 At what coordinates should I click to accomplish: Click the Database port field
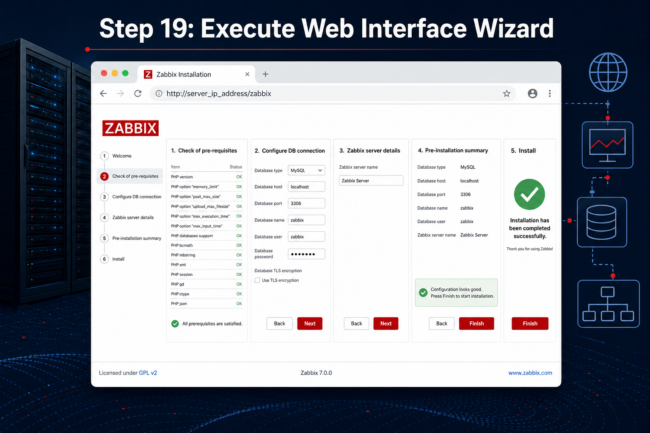pos(306,203)
